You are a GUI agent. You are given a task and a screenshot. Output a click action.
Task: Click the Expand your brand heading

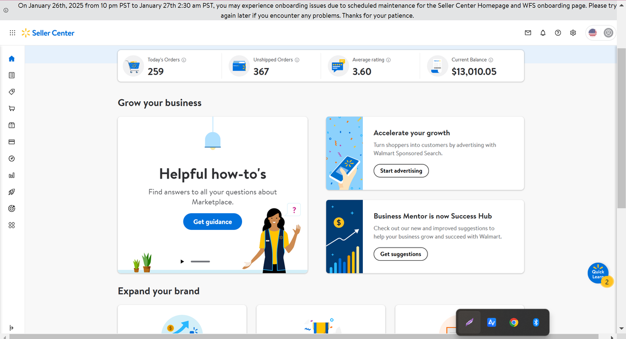pos(158,291)
